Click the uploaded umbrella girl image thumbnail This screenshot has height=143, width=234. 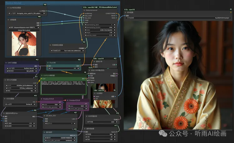(24, 44)
